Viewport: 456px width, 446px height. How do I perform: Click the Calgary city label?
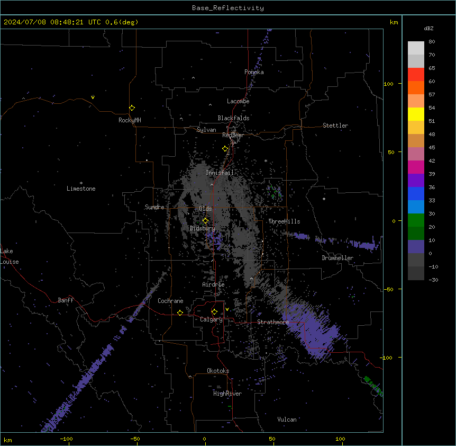[211, 319]
